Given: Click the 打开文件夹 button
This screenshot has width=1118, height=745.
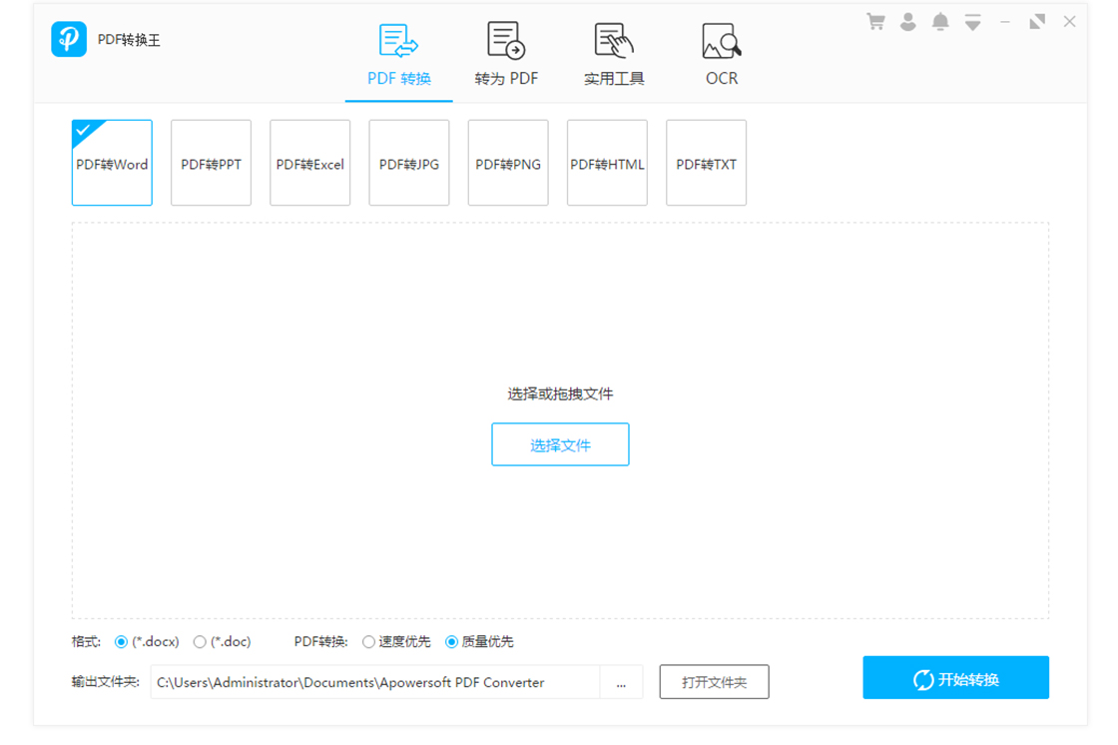Looking at the screenshot, I should [715, 682].
